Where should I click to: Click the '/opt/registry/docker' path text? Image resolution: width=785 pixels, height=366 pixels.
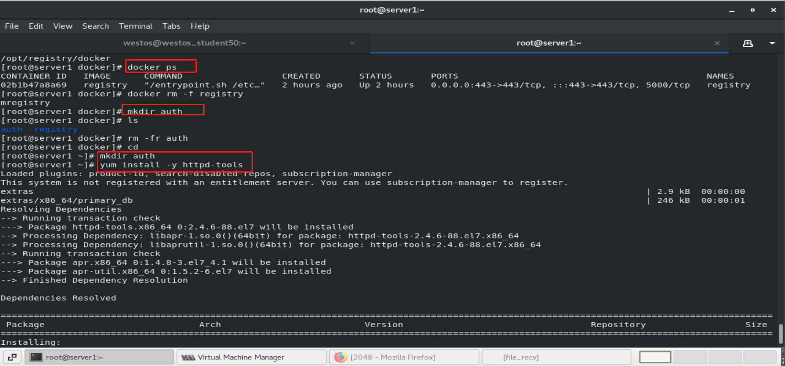click(56, 58)
